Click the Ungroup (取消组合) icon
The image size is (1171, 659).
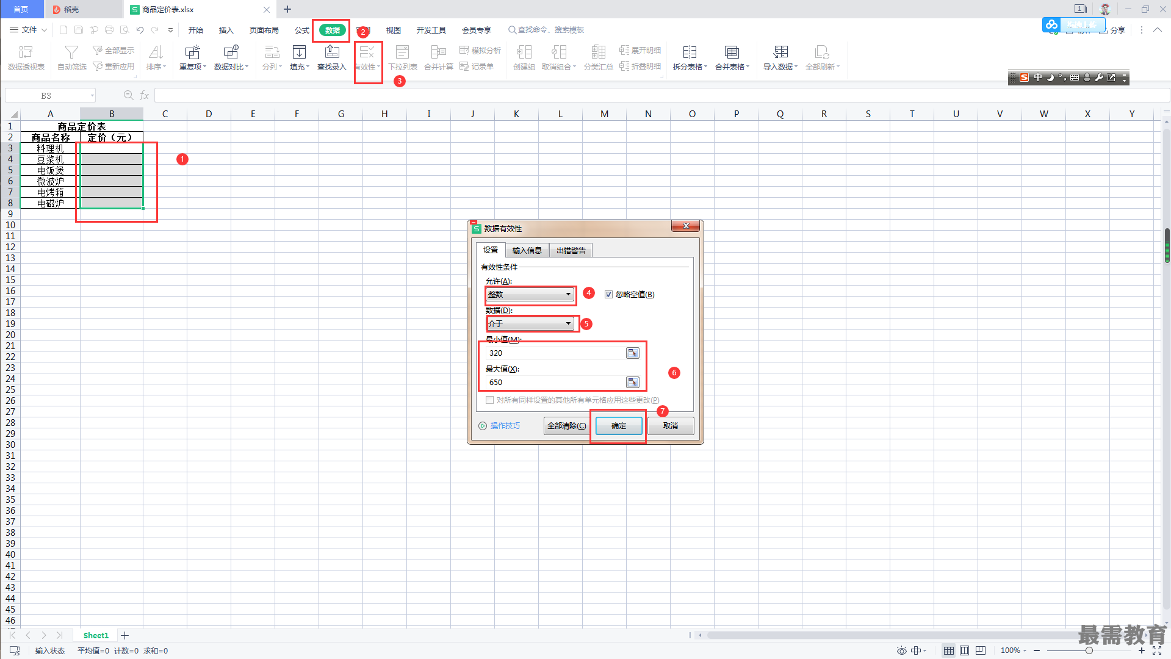[558, 52]
